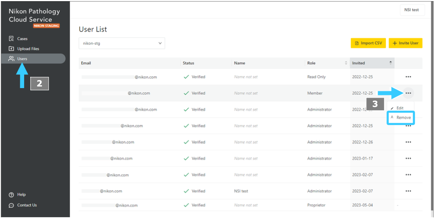
Task: Click the Name column header
Action: [239, 63]
